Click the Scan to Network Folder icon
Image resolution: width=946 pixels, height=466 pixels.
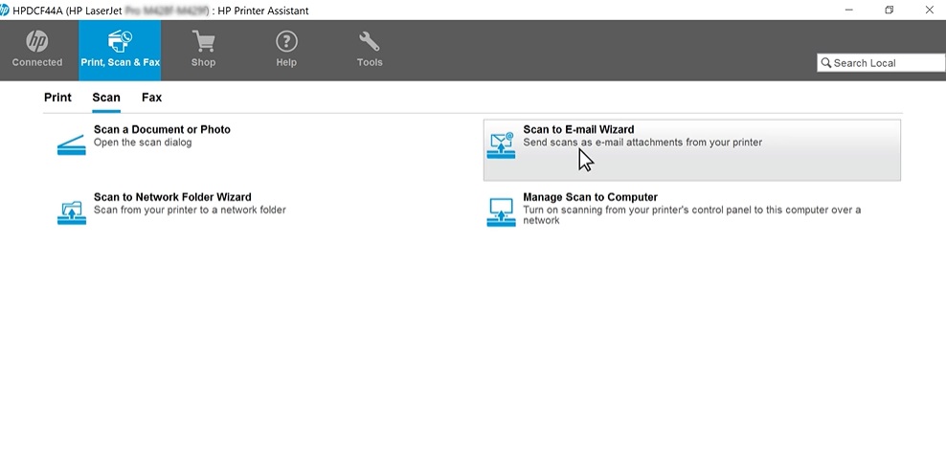(72, 211)
